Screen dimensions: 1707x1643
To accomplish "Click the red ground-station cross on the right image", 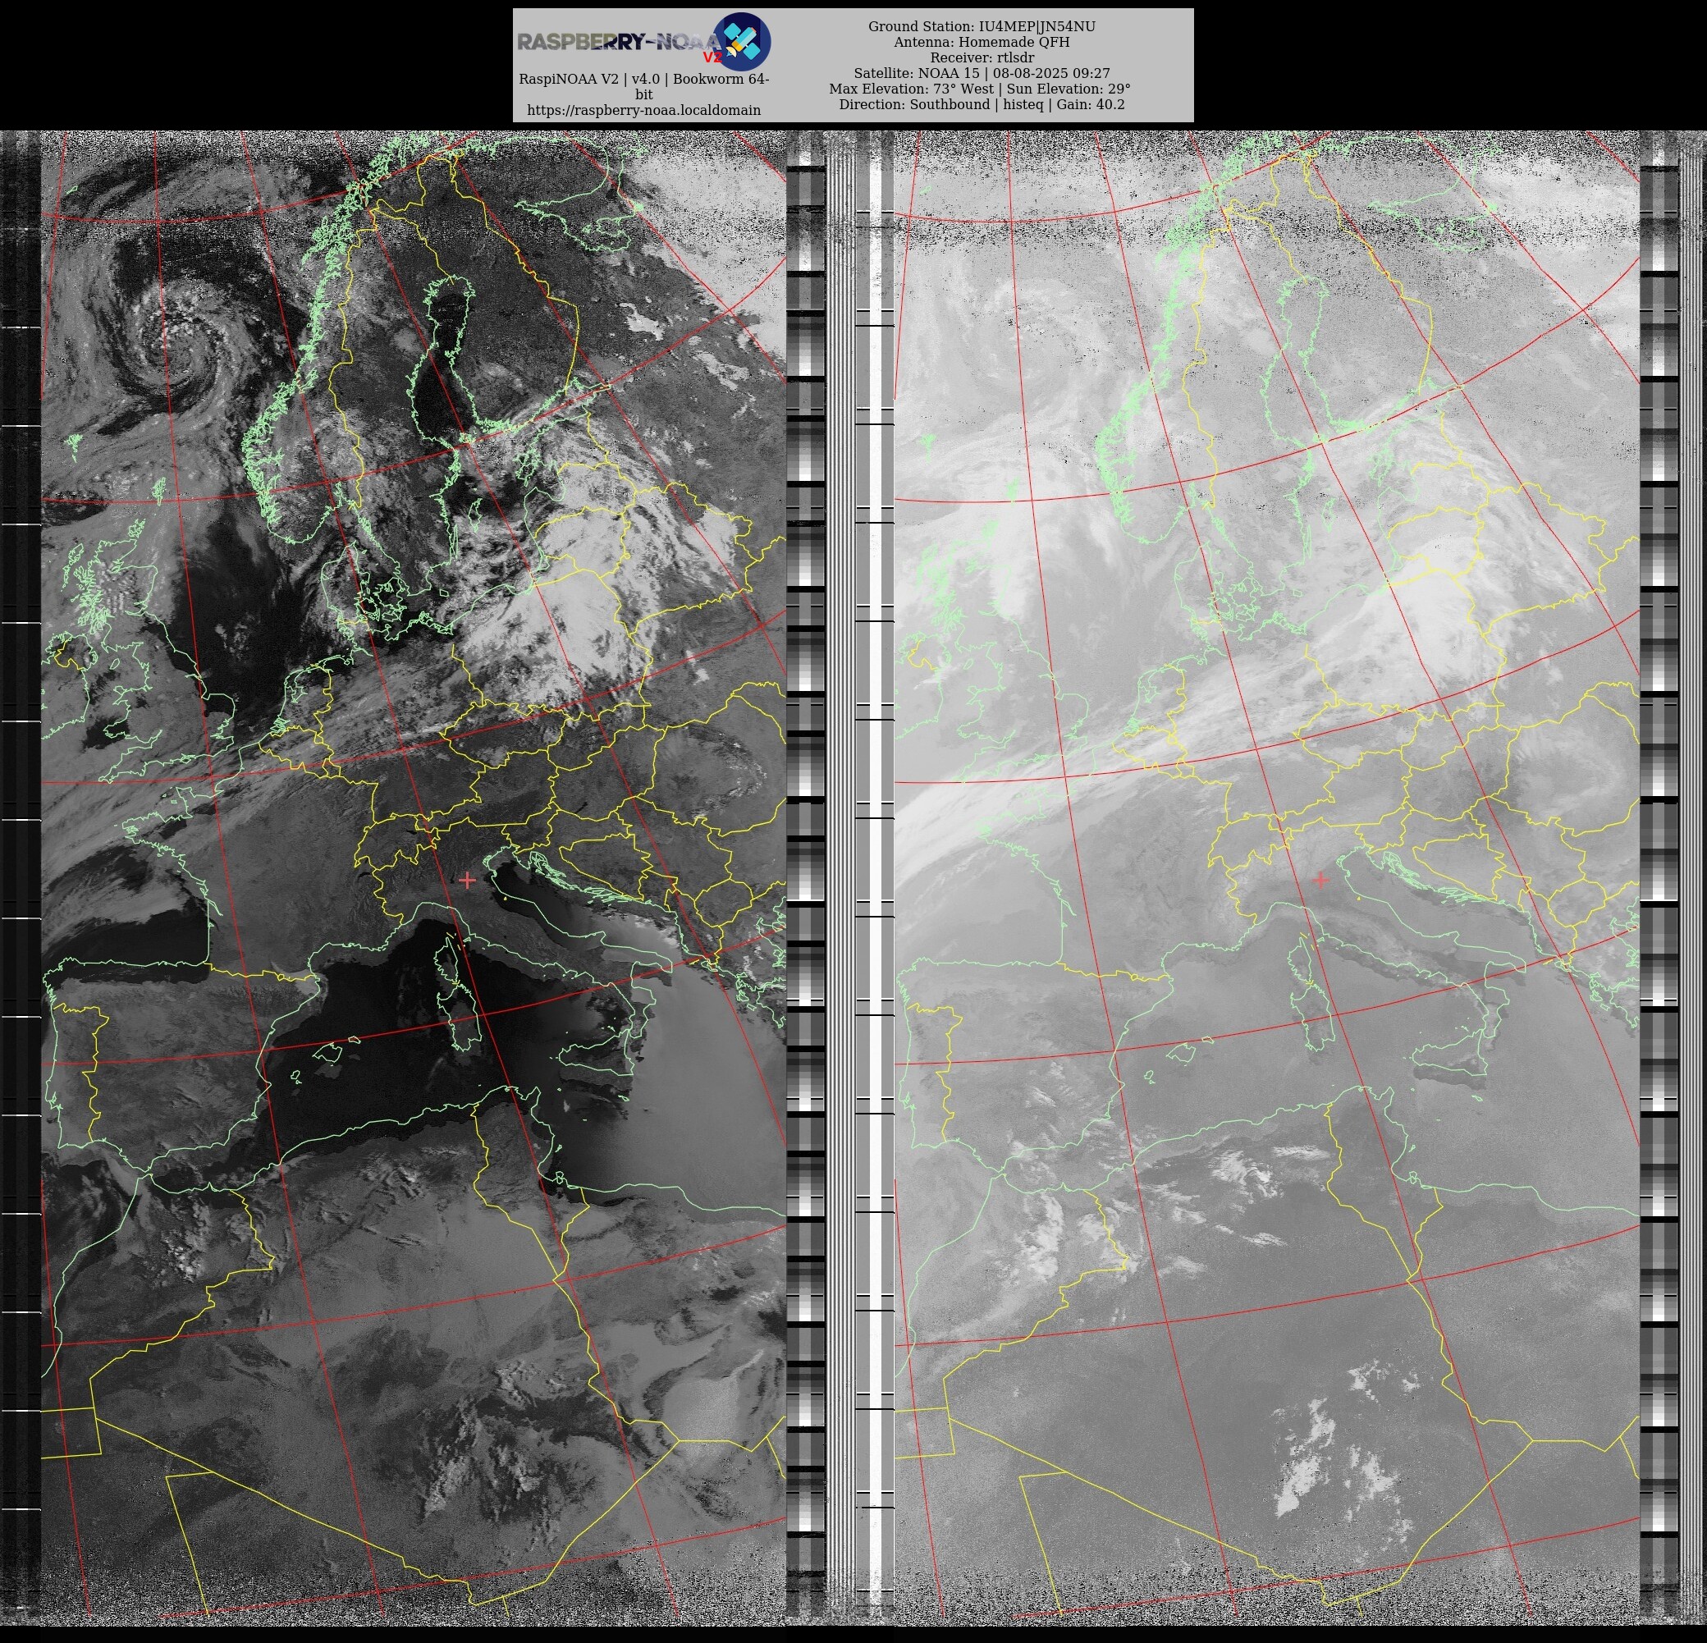I will [1320, 880].
